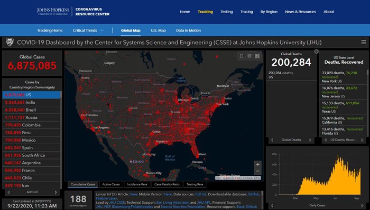The width and height of the screenshot is (370, 210).
Task: Open the Feature Layer link
Action: (106, 198)
